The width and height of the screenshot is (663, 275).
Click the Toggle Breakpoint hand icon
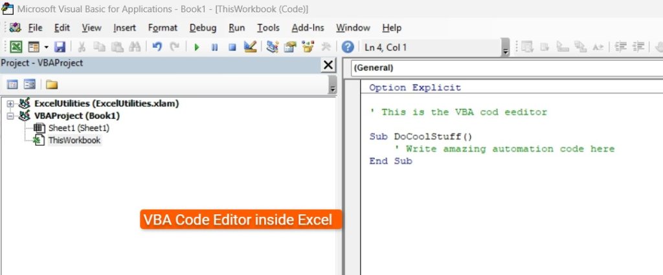coord(658,47)
